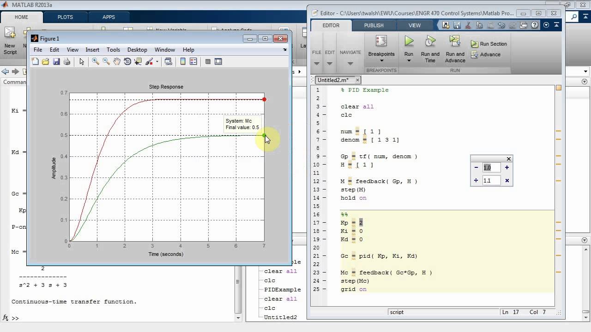Screen dimensions: 591x332
Task: Open the Figure 1 Tools menu
Action: 113,50
